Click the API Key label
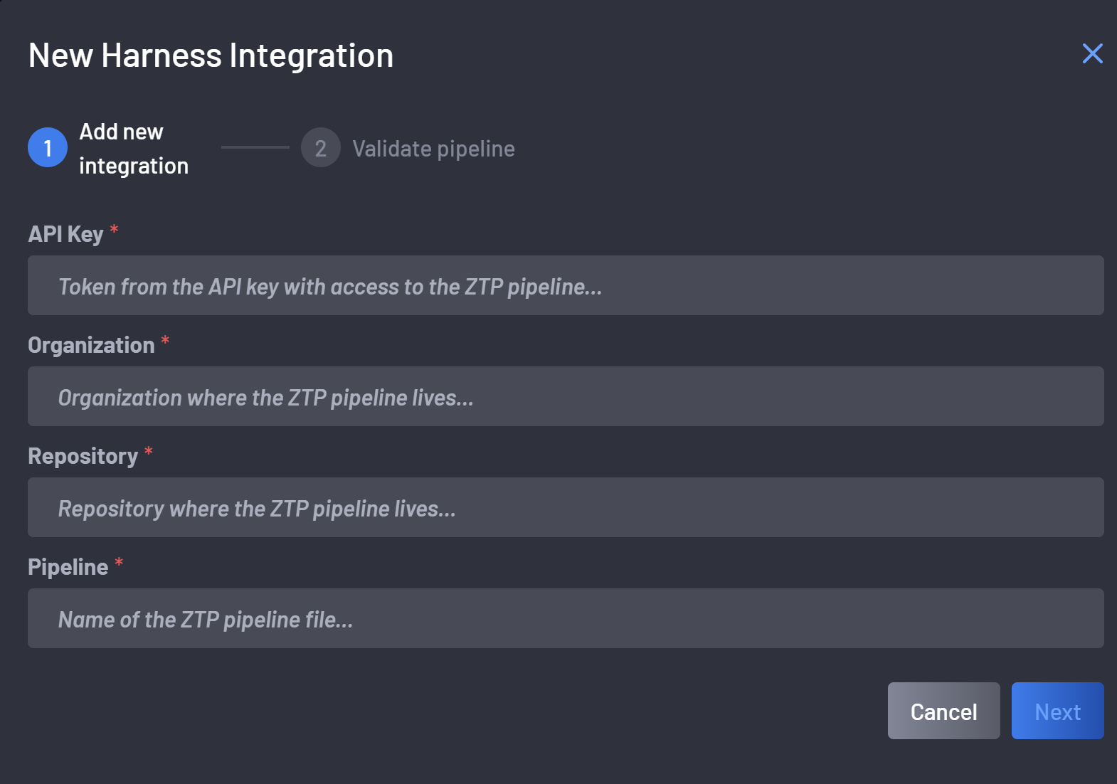Screen dimensions: 1117x784 (65, 234)
